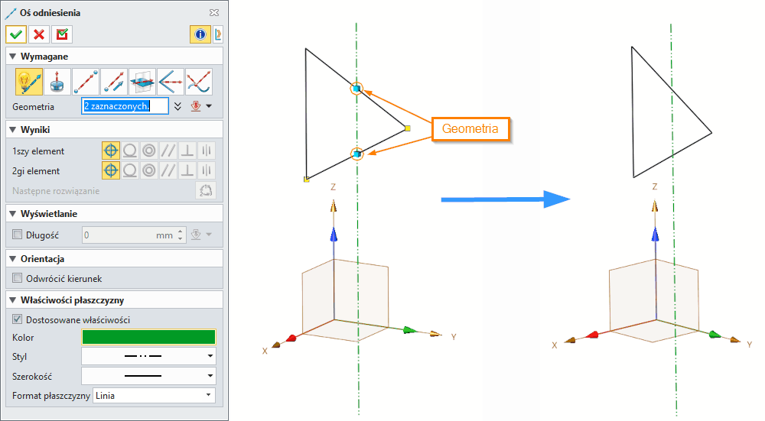Choose the triple-line constraint for 1szy element
The width and height of the screenshot is (765, 421).
pyautogui.click(x=206, y=151)
